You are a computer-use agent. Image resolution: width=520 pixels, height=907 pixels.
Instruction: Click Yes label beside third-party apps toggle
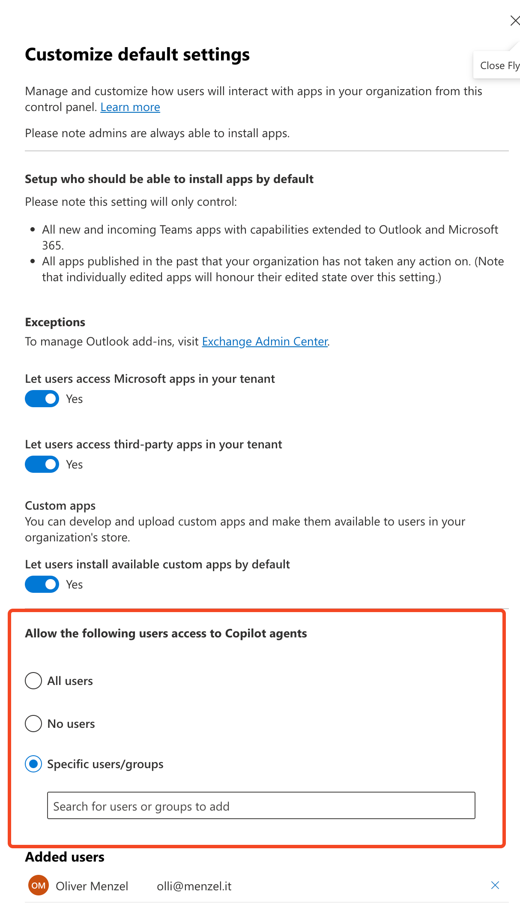pyautogui.click(x=75, y=465)
